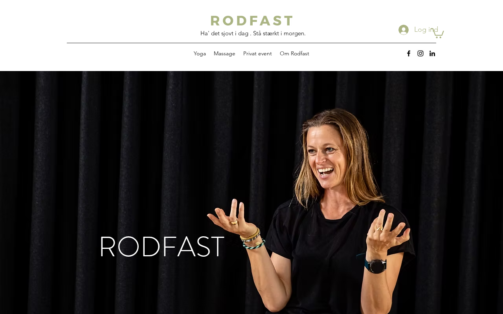The width and height of the screenshot is (503, 314).
Task: Open the Instagram social icon
Action: (x=420, y=53)
